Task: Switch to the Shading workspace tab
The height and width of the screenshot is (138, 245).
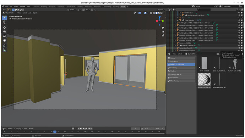Action: pyautogui.click(x=80, y=7)
